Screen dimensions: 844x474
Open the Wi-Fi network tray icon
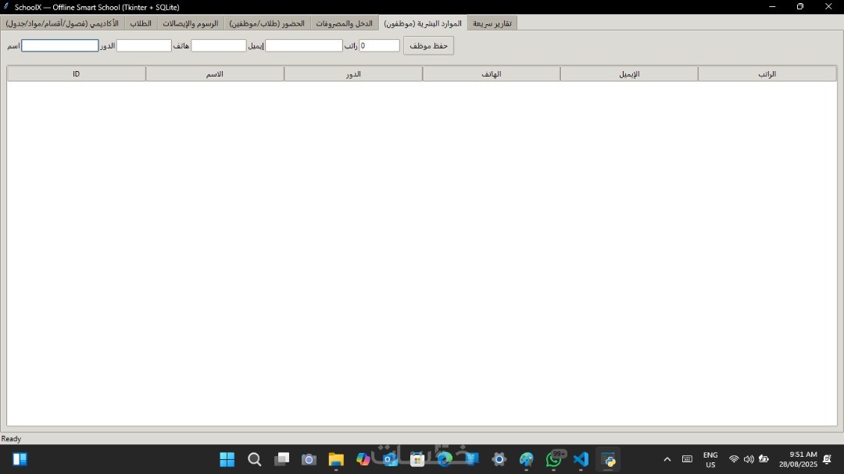(734, 459)
